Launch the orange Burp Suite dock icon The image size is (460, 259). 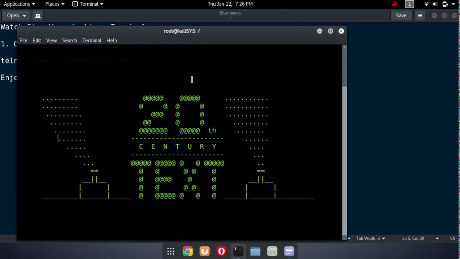[204, 251]
